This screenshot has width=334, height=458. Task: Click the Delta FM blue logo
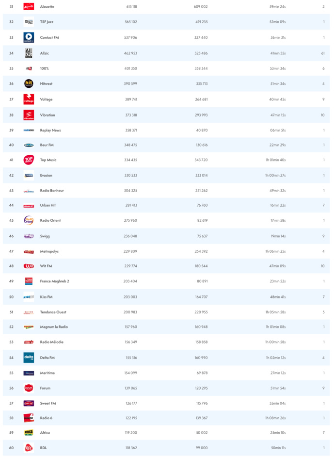tap(29, 358)
